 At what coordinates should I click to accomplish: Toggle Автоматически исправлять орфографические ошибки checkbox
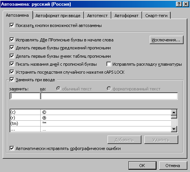pos(12,148)
